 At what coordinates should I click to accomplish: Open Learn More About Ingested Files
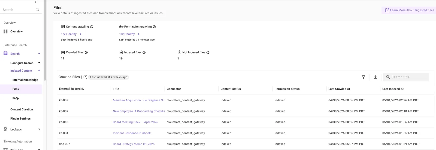point(409,10)
